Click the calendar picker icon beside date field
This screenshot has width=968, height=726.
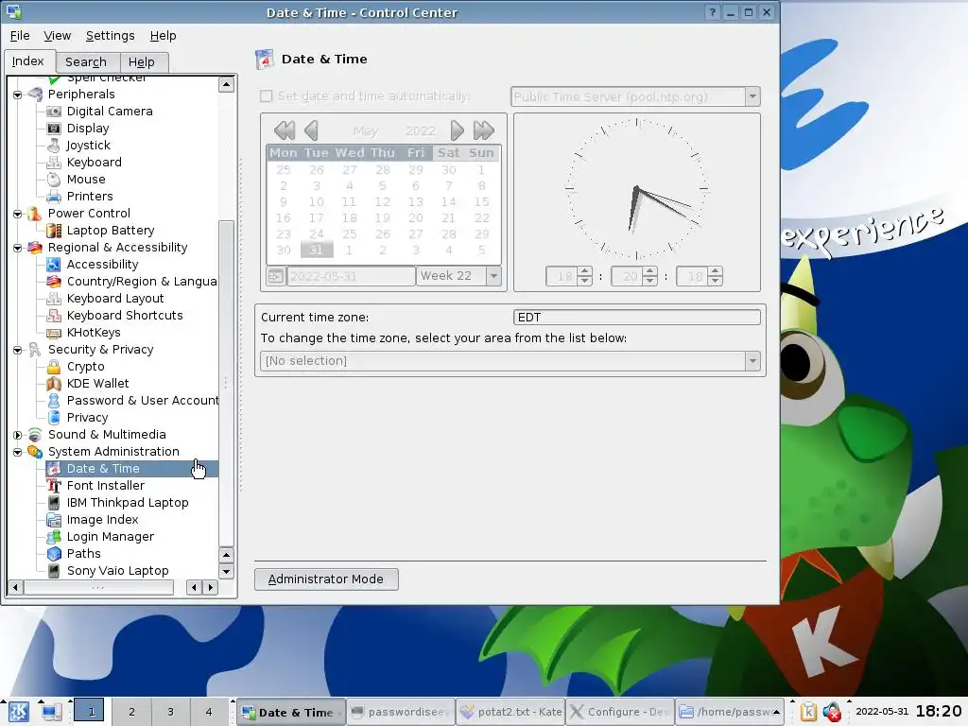pos(275,276)
